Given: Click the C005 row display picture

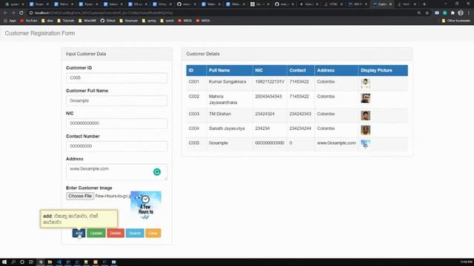Looking at the screenshot, I should click(x=365, y=144).
